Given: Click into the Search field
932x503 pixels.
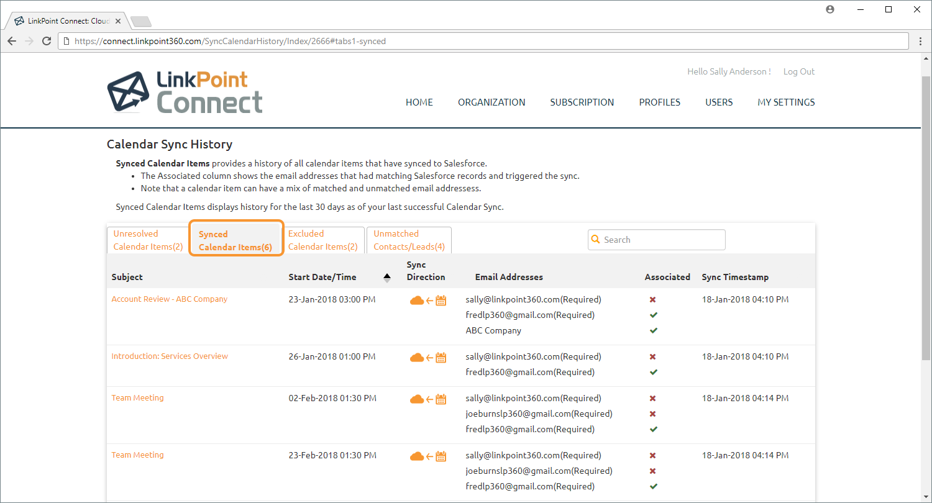Looking at the screenshot, I should 657,240.
